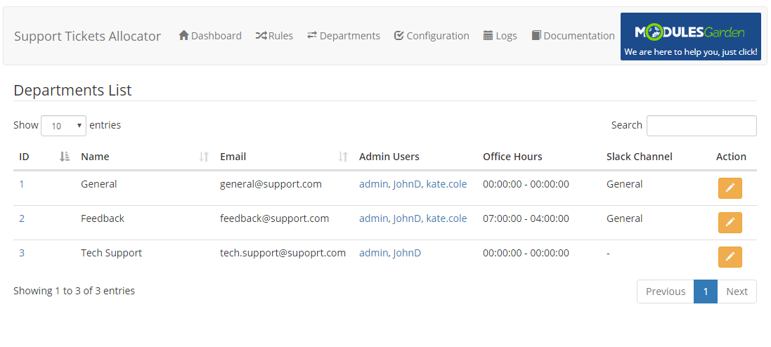Open department ID 2 link
This screenshot has height=347, width=771.
tap(22, 218)
